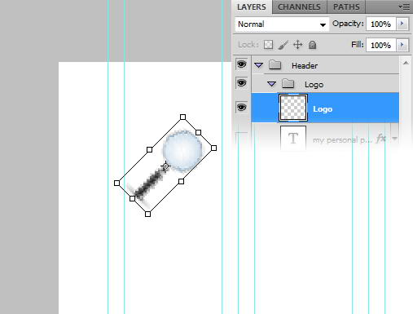Screen dimensions: 413x314
Task: Hide the Logo layer visibility eye
Action: click(x=241, y=108)
